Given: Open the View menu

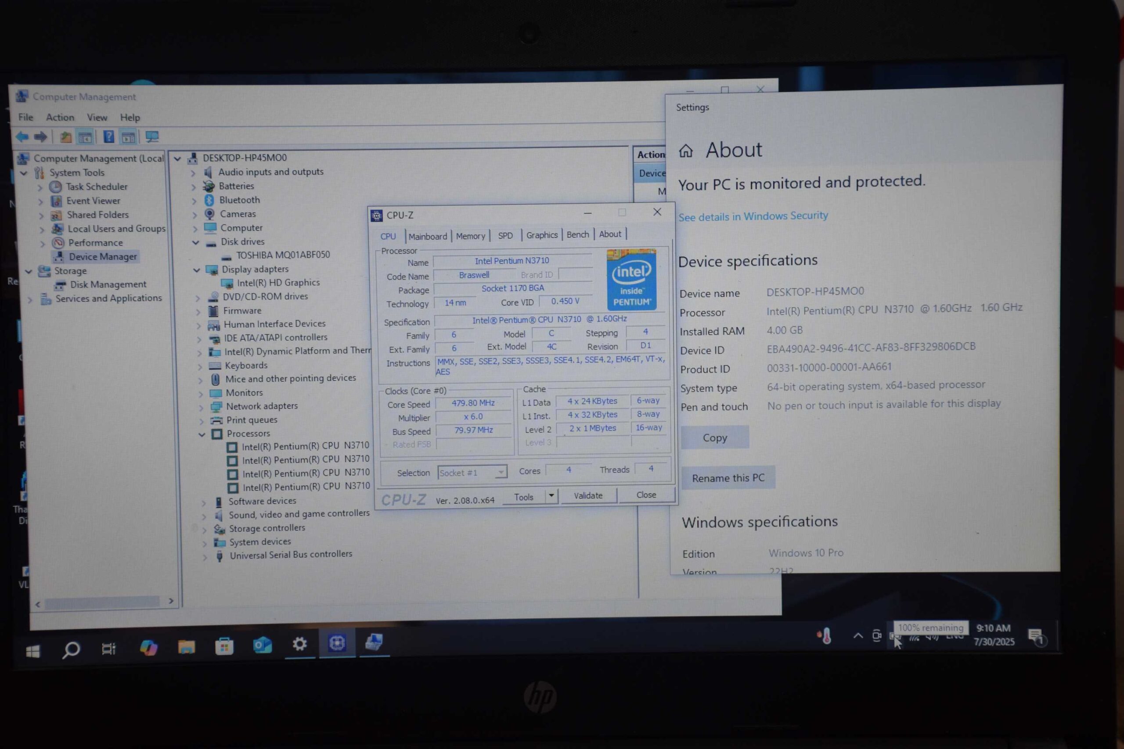Looking at the screenshot, I should [97, 118].
